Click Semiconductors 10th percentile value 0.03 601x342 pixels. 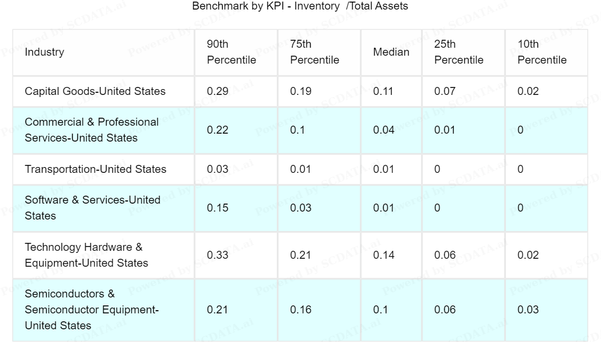[x=528, y=310]
